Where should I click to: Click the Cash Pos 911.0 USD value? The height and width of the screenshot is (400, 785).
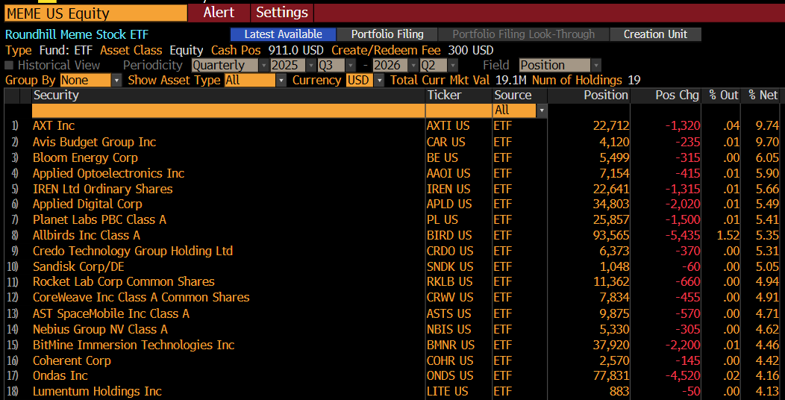[296, 50]
